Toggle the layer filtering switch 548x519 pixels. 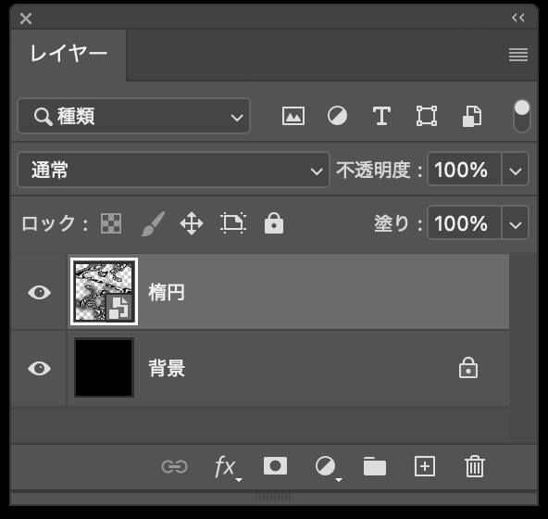522,116
